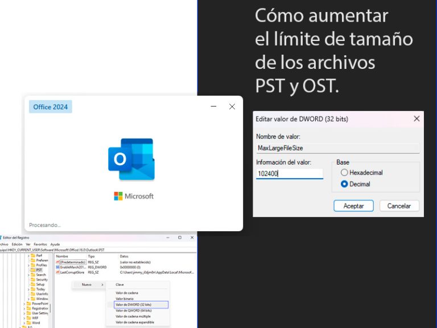Minimize the Editor del Registro window

click(168, 237)
